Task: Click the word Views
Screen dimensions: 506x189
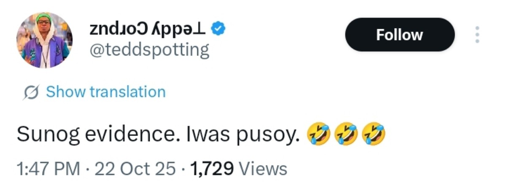Action: point(263,169)
